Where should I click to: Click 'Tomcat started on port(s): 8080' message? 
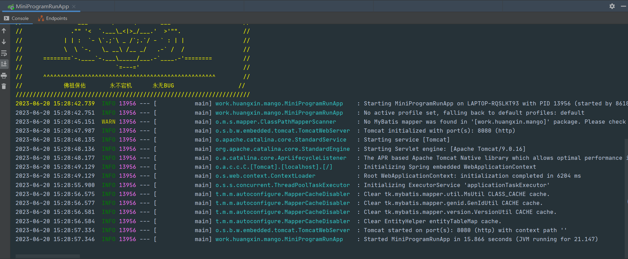(x=465, y=230)
